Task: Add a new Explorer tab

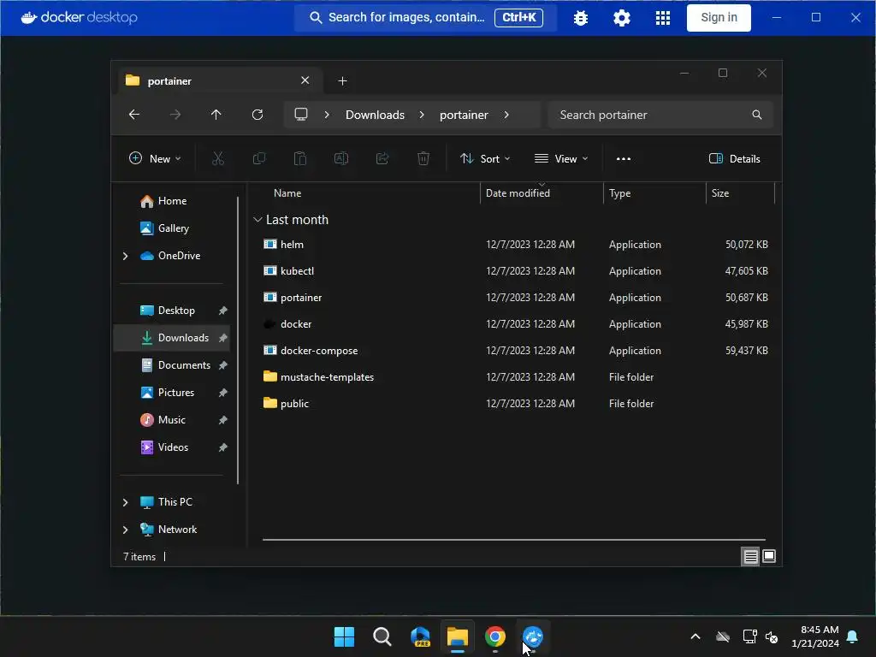Action: 342,81
